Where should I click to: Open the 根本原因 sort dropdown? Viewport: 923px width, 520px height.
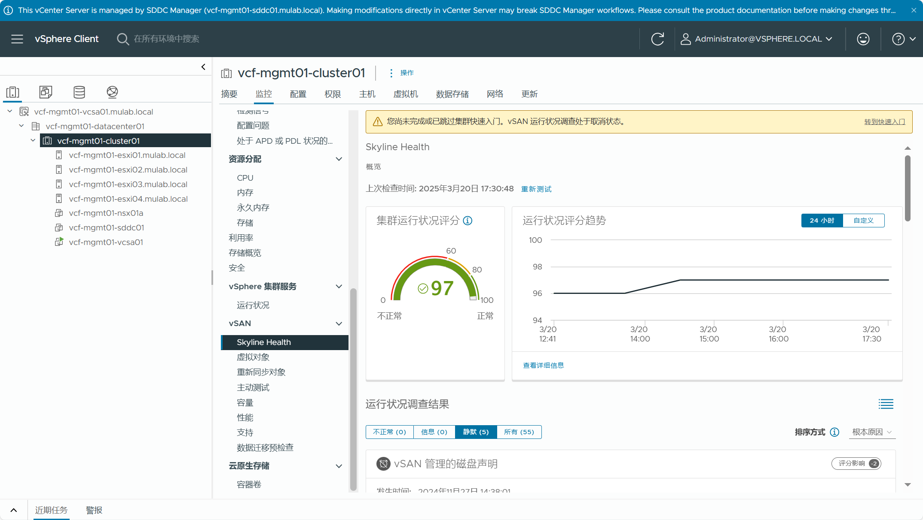(x=872, y=432)
